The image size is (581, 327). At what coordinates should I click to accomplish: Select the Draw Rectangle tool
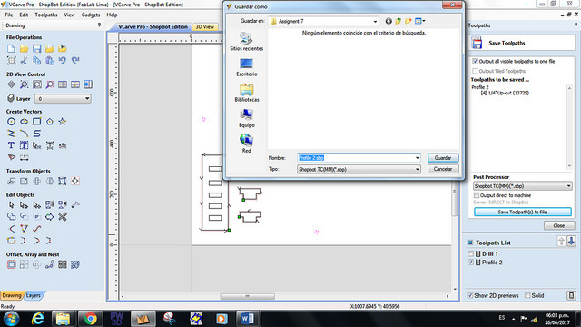click(36, 122)
